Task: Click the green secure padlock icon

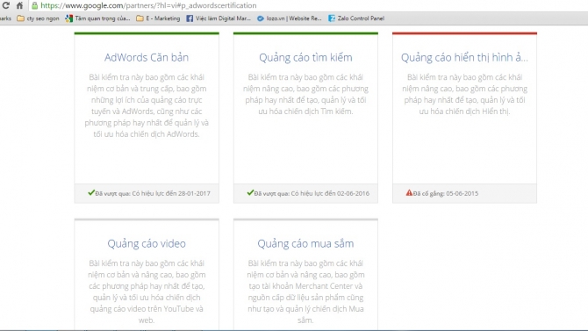Action: (x=34, y=5)
